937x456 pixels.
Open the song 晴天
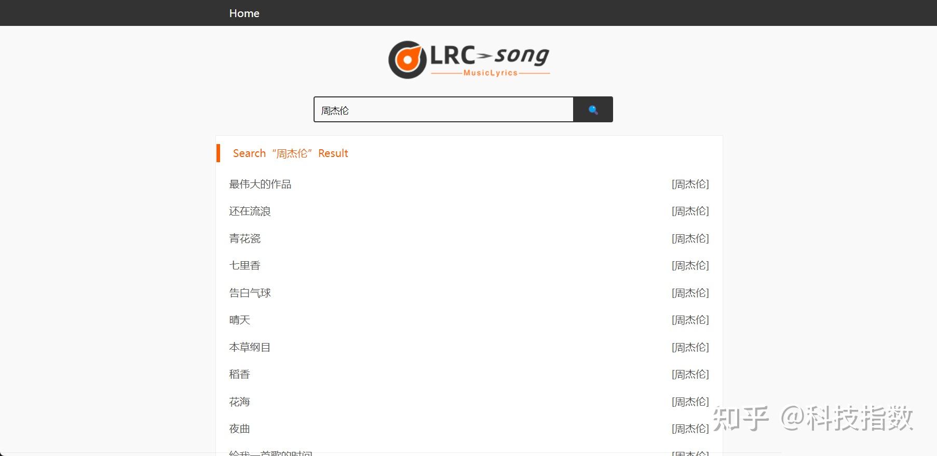(239, 320)
